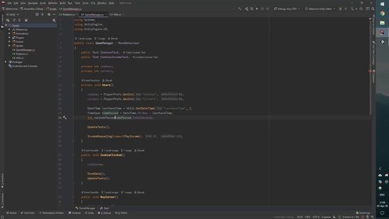Open the NuGet tool window
This screenshot has height=219, width=389.
point(11,213)
